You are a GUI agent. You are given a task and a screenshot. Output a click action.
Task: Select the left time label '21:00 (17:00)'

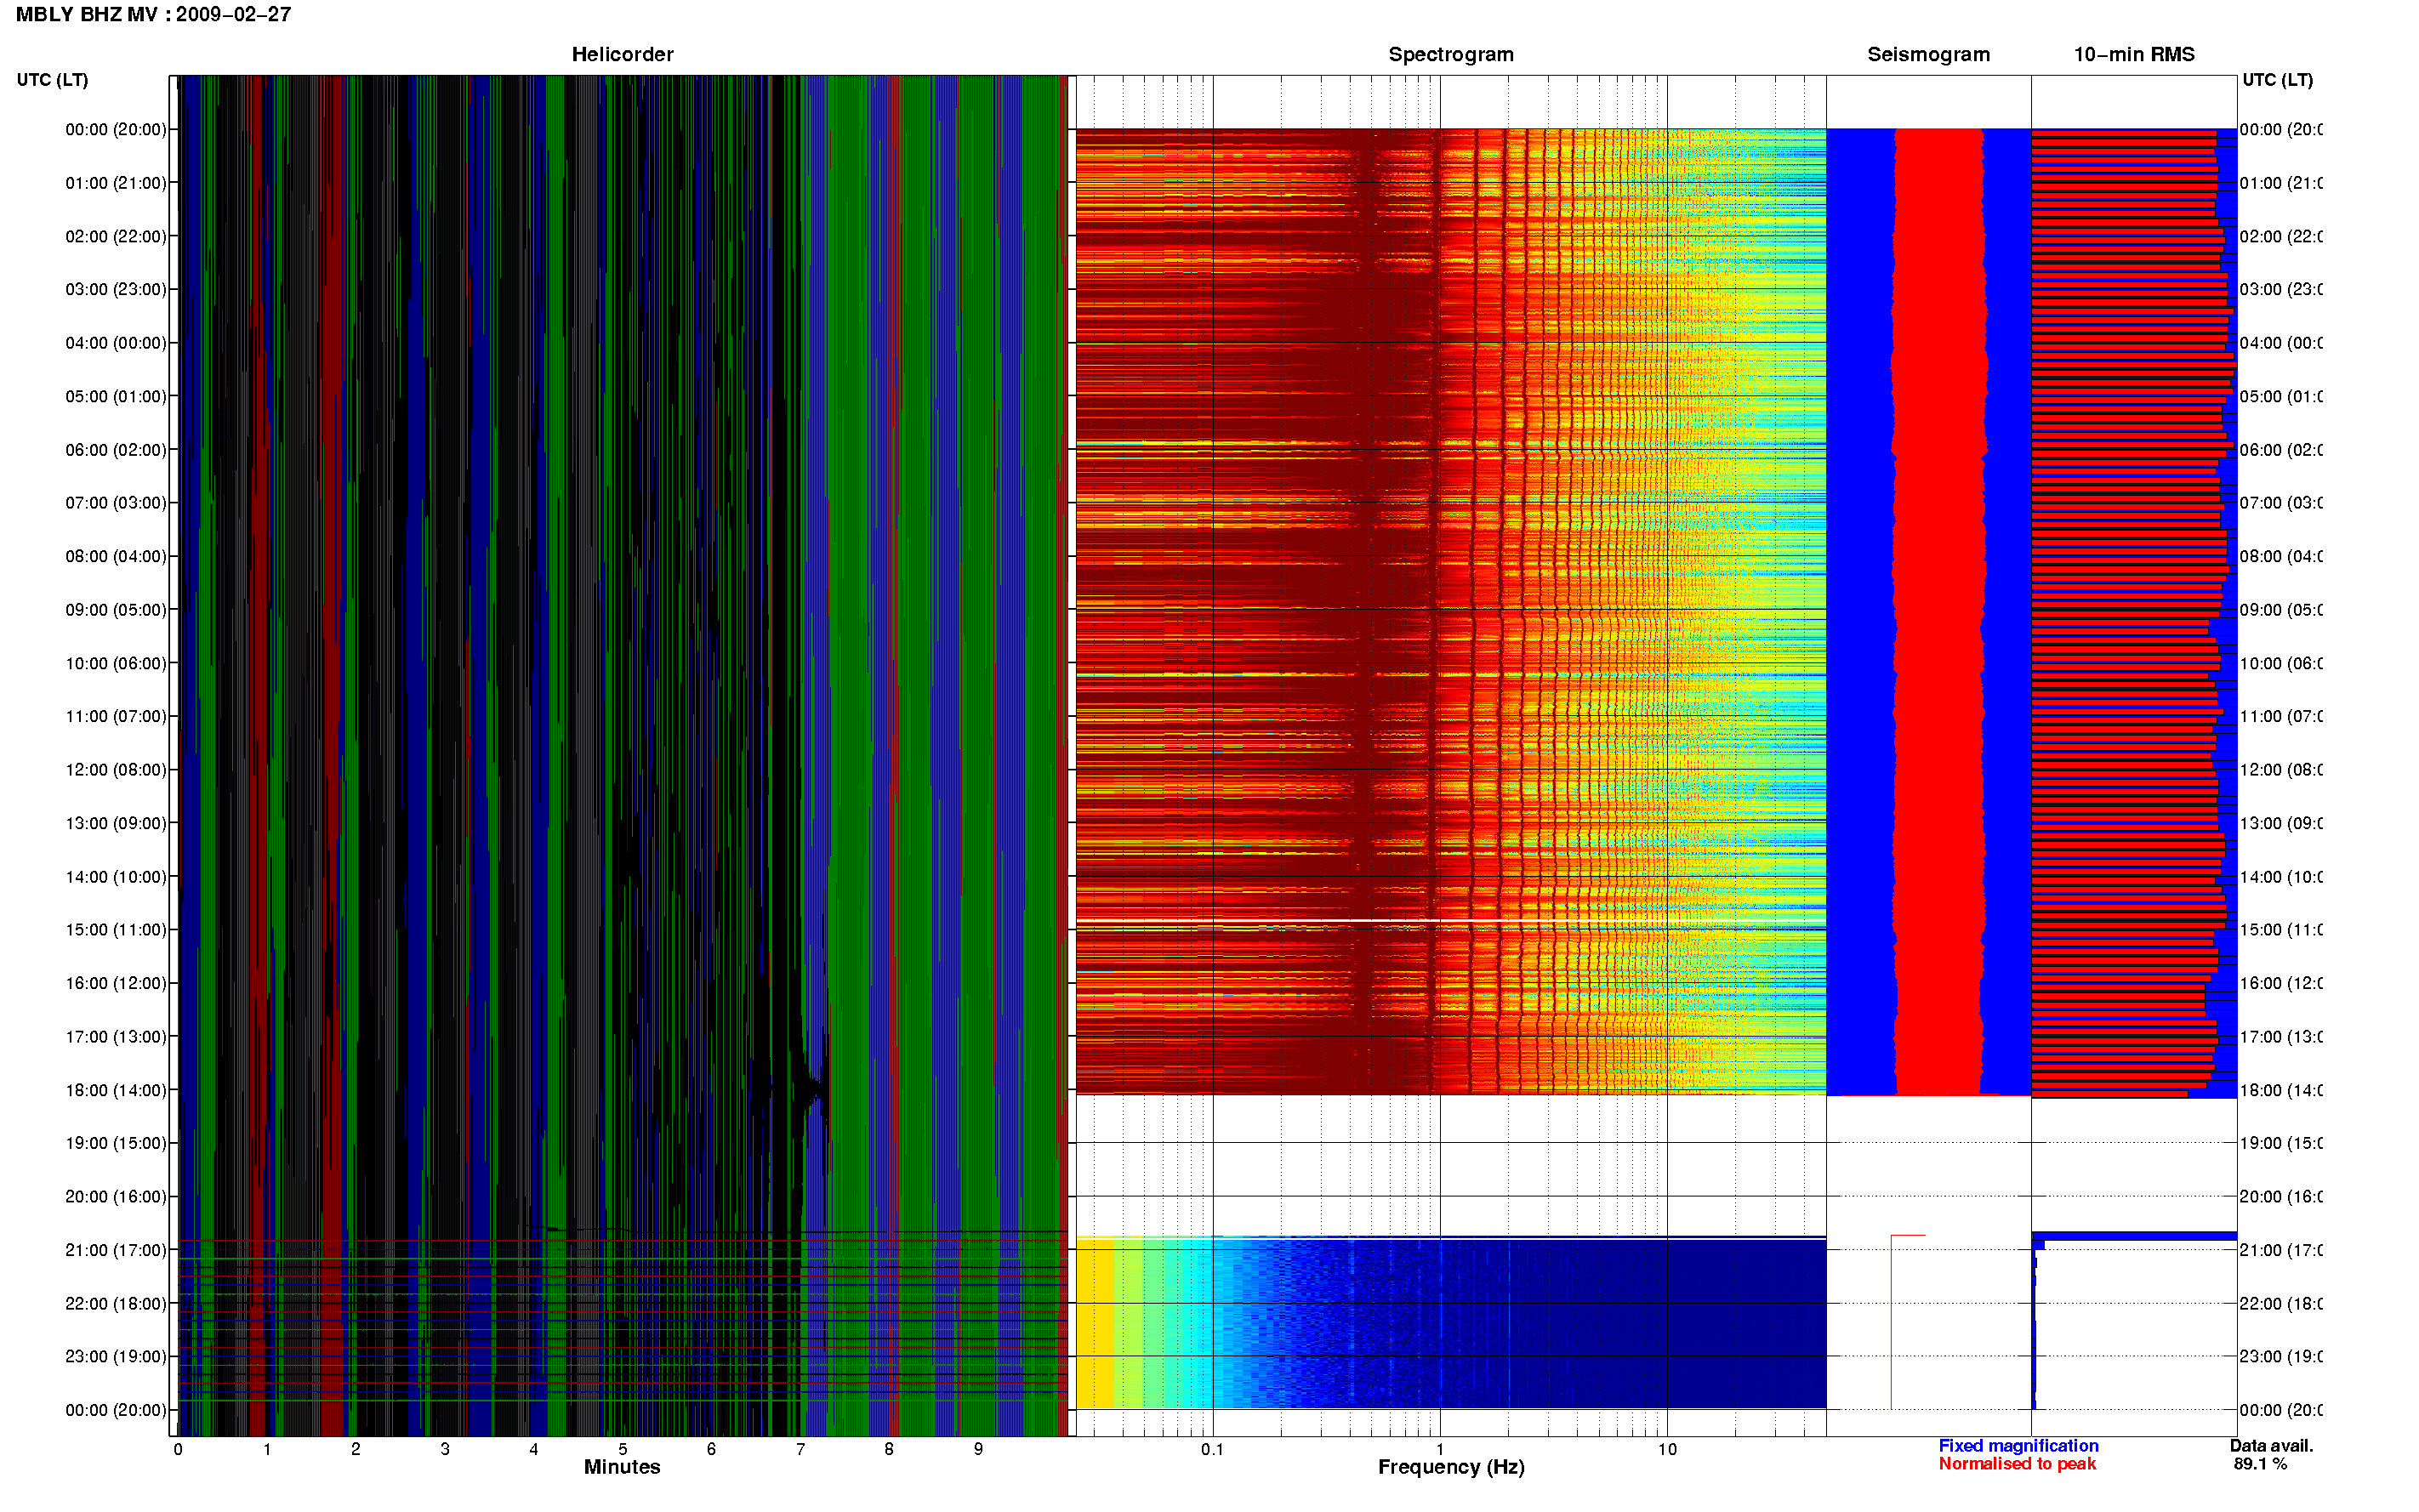(x=116, y=1250)
